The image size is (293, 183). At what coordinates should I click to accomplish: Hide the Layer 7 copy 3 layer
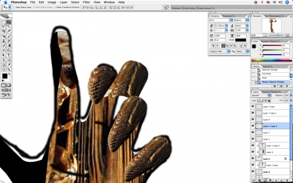[253, 126]
